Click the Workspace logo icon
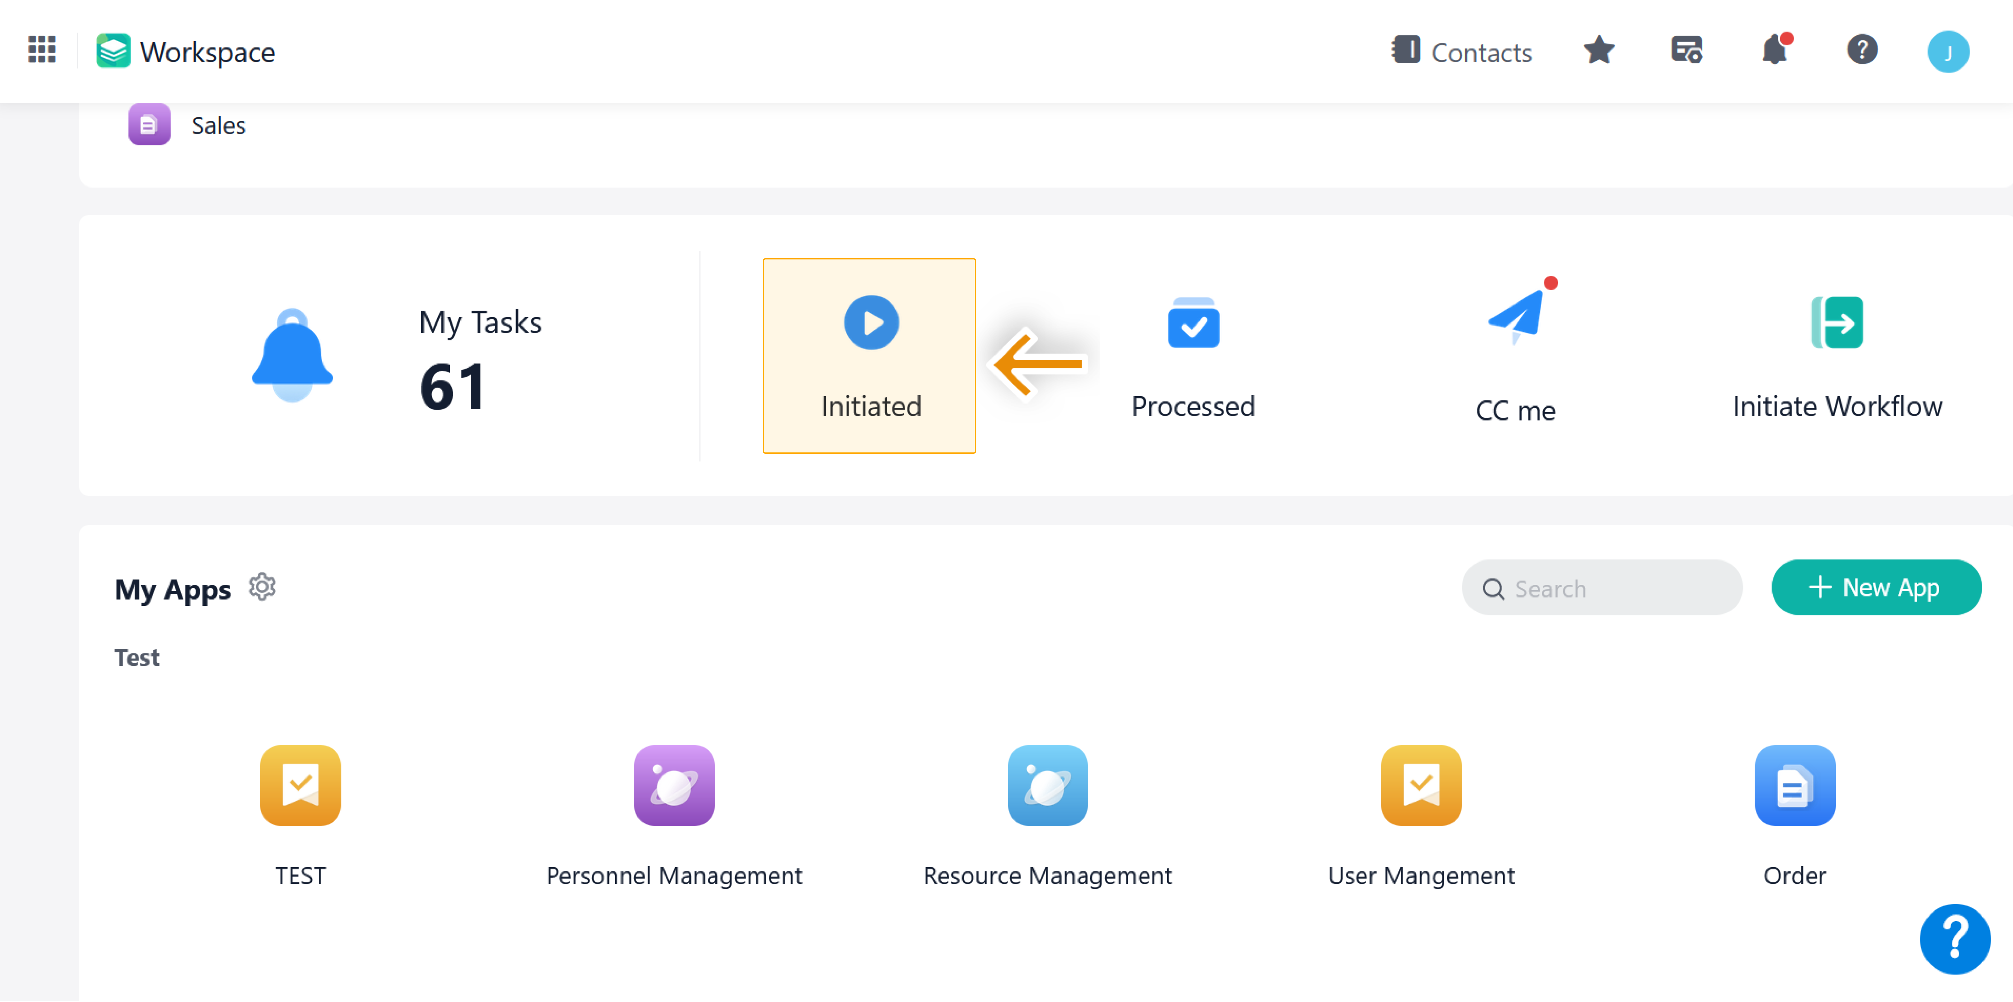Viewport: 2013px width, 1002px height. (113, 51)
